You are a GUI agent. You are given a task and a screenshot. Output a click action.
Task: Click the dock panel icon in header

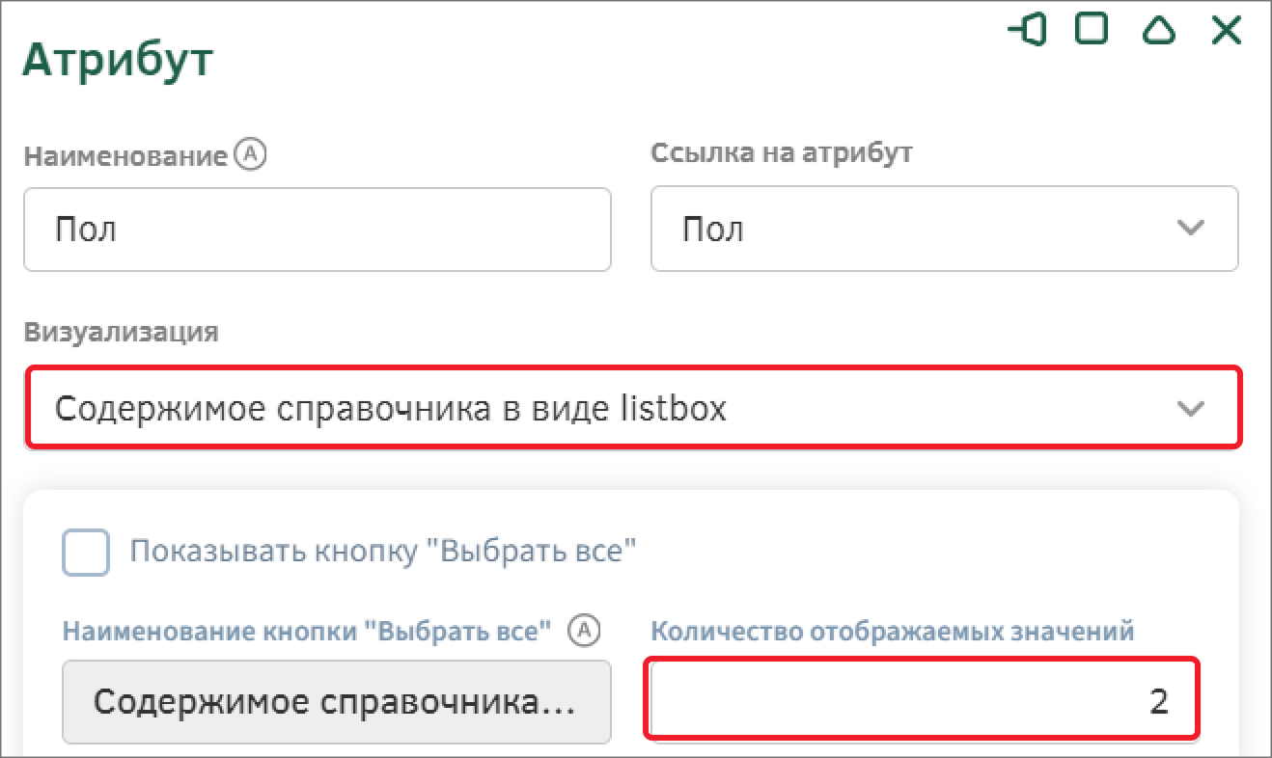pos(1029,30)
